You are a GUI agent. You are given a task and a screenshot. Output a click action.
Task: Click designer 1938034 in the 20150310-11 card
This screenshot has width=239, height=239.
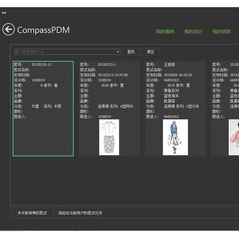pos(38,80)
